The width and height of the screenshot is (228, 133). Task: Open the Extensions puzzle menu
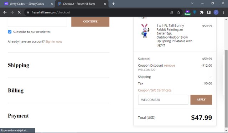[202, 12]
